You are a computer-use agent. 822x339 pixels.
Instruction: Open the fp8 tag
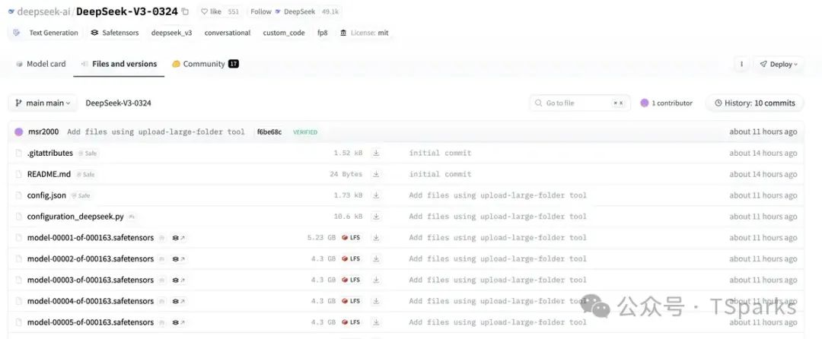click(x=323, y=33)
